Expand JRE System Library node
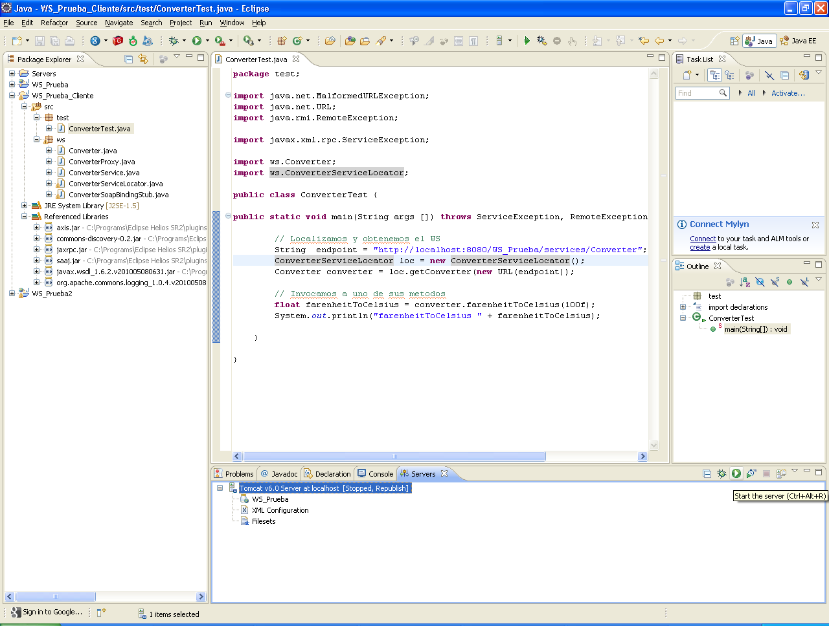829x626 pixels. [x=25, y=206]
